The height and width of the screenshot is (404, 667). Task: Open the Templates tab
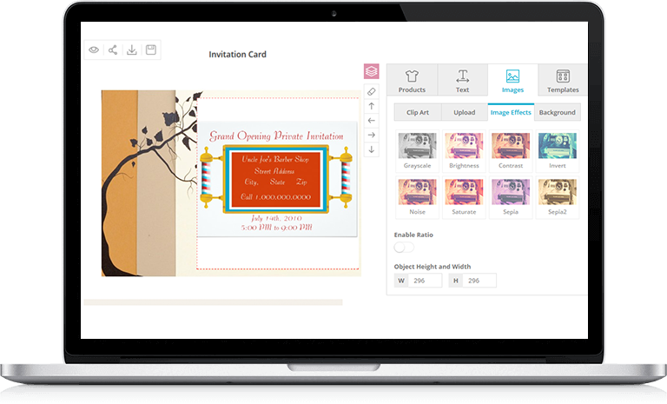click(562, 80)
